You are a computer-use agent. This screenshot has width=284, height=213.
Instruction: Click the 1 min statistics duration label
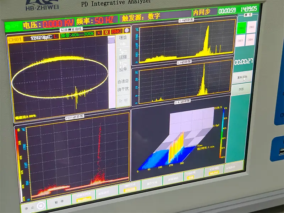(x=206, y=147)
